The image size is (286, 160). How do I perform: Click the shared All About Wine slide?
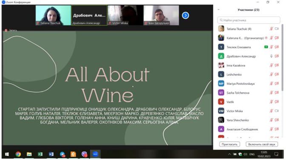tap(107, 88)
